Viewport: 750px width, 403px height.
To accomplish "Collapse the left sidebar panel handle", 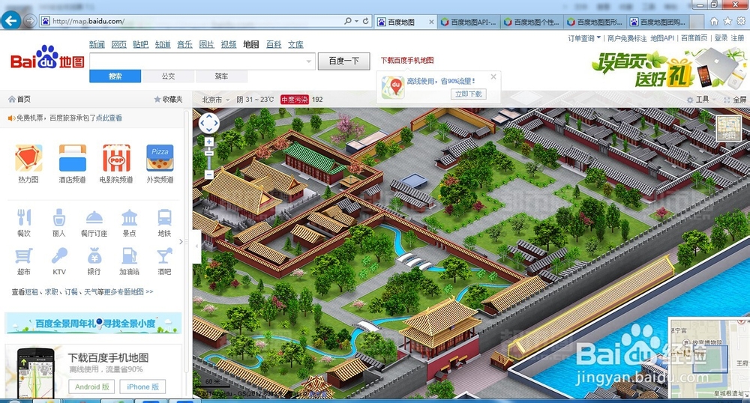I will (196, 246).
